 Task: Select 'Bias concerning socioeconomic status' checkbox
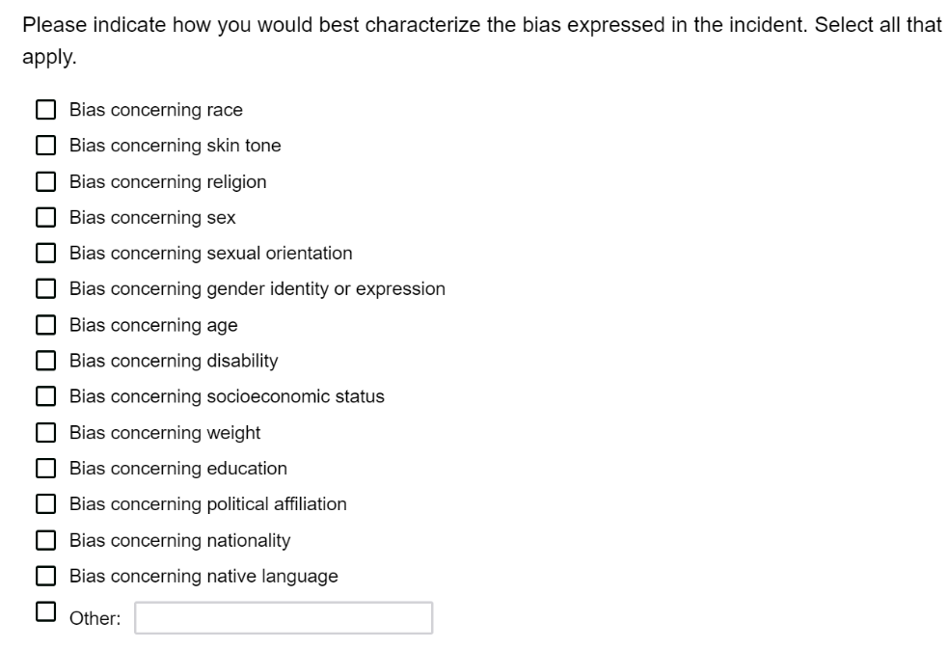(45, 396)
